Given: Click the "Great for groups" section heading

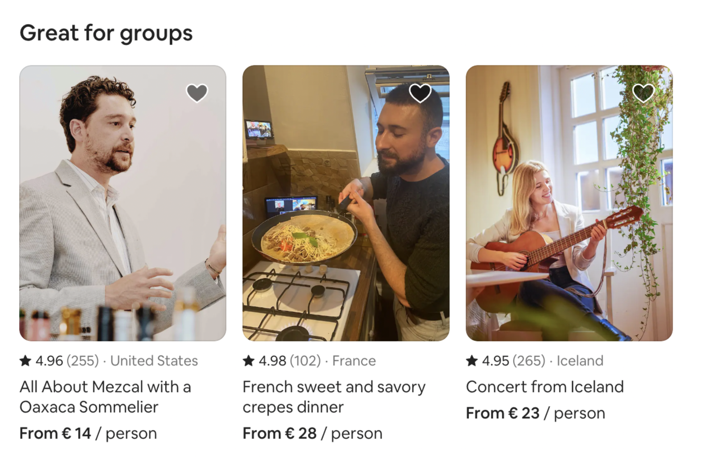Looking at the screenshot, I should pyautogui.click(x=106, y=33).
